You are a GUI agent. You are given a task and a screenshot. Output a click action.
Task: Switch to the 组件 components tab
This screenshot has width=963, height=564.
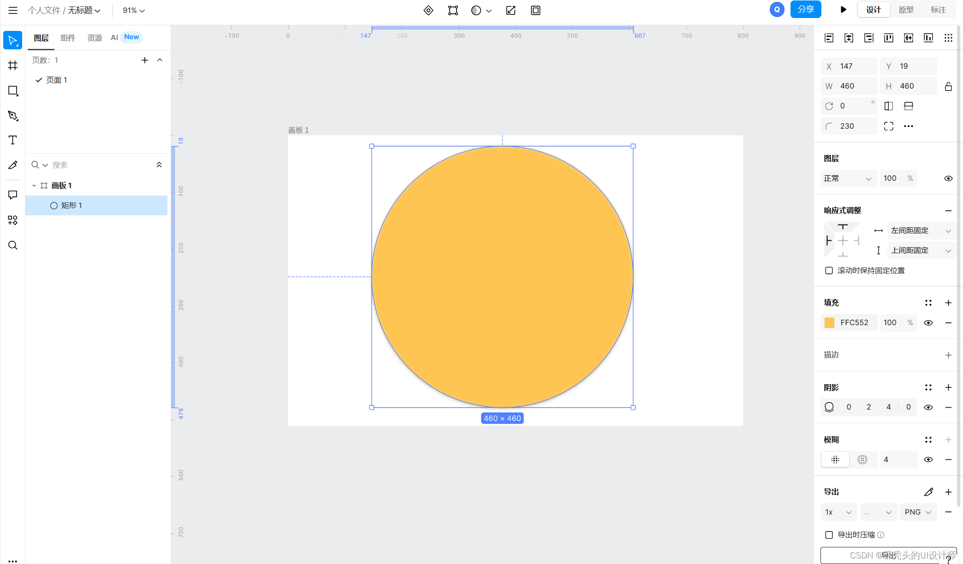(68, 38)
